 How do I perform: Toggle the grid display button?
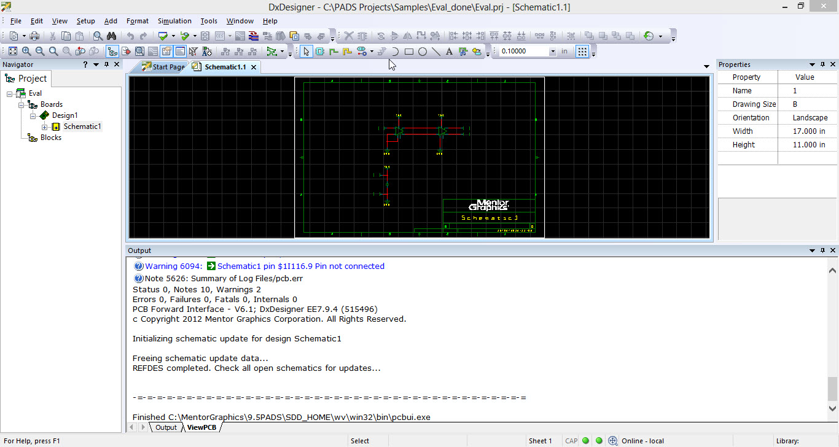click(582, 52)
